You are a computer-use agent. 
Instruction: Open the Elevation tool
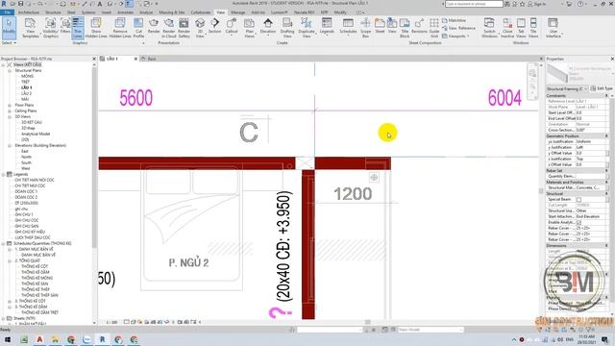268,26
